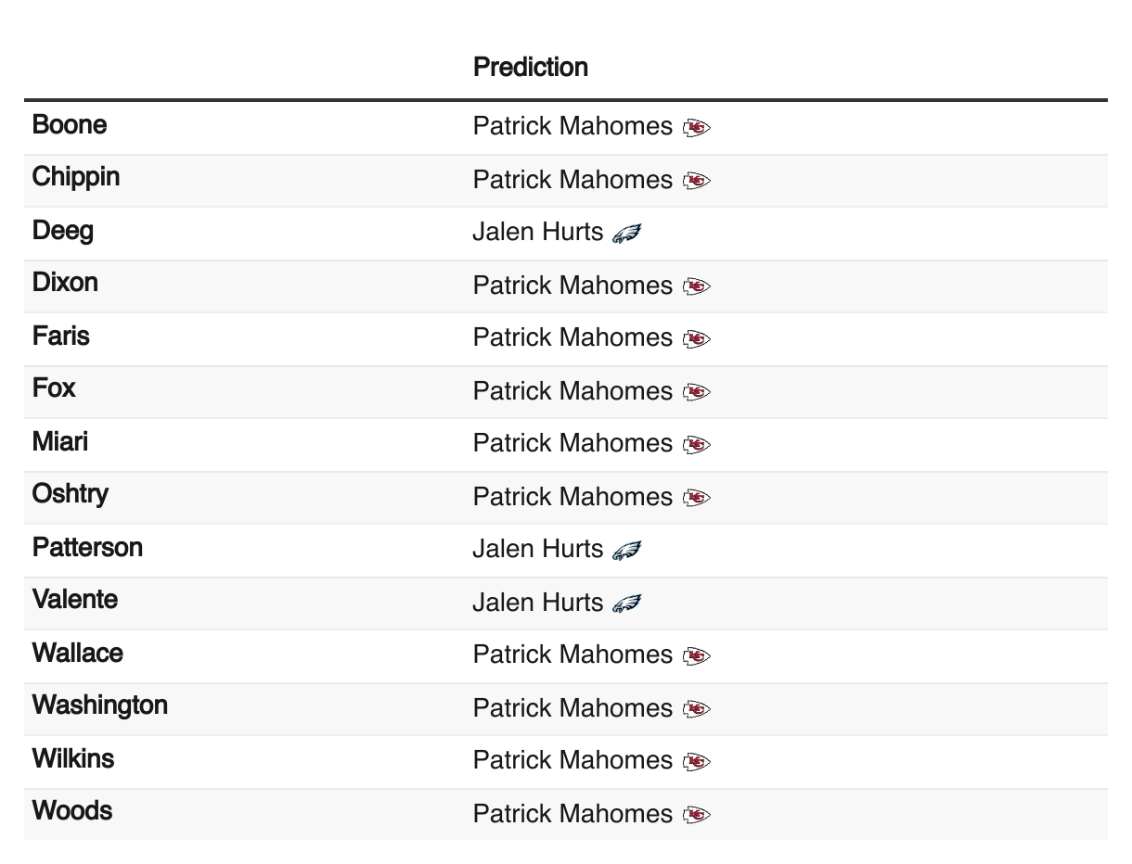Click the Eagles logo in Valente's row
Image resolution: width=1132 pixels, height=864 pixels.
[627, 604]
